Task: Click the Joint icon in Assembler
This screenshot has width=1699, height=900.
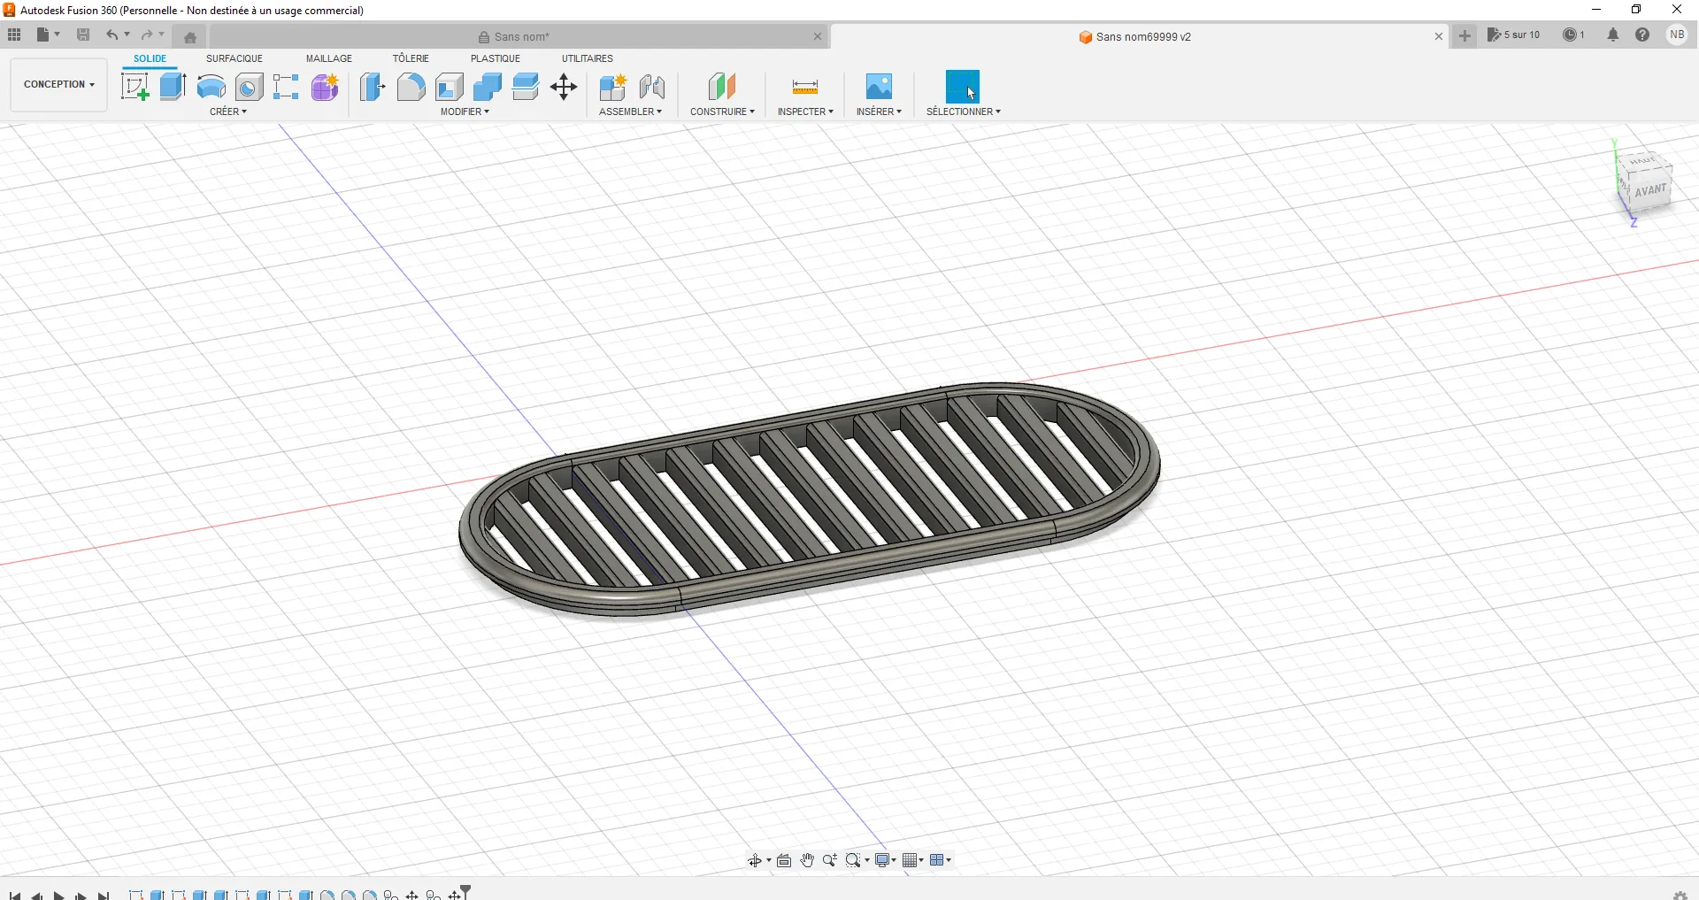Action: coord(652,87)
